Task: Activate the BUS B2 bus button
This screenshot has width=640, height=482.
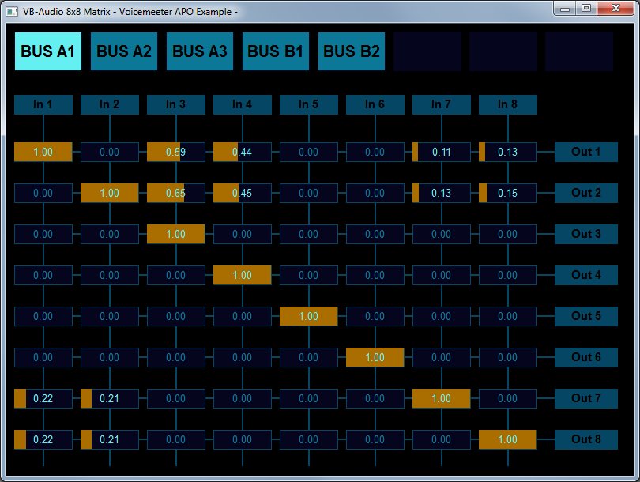Action: (351, 51)
